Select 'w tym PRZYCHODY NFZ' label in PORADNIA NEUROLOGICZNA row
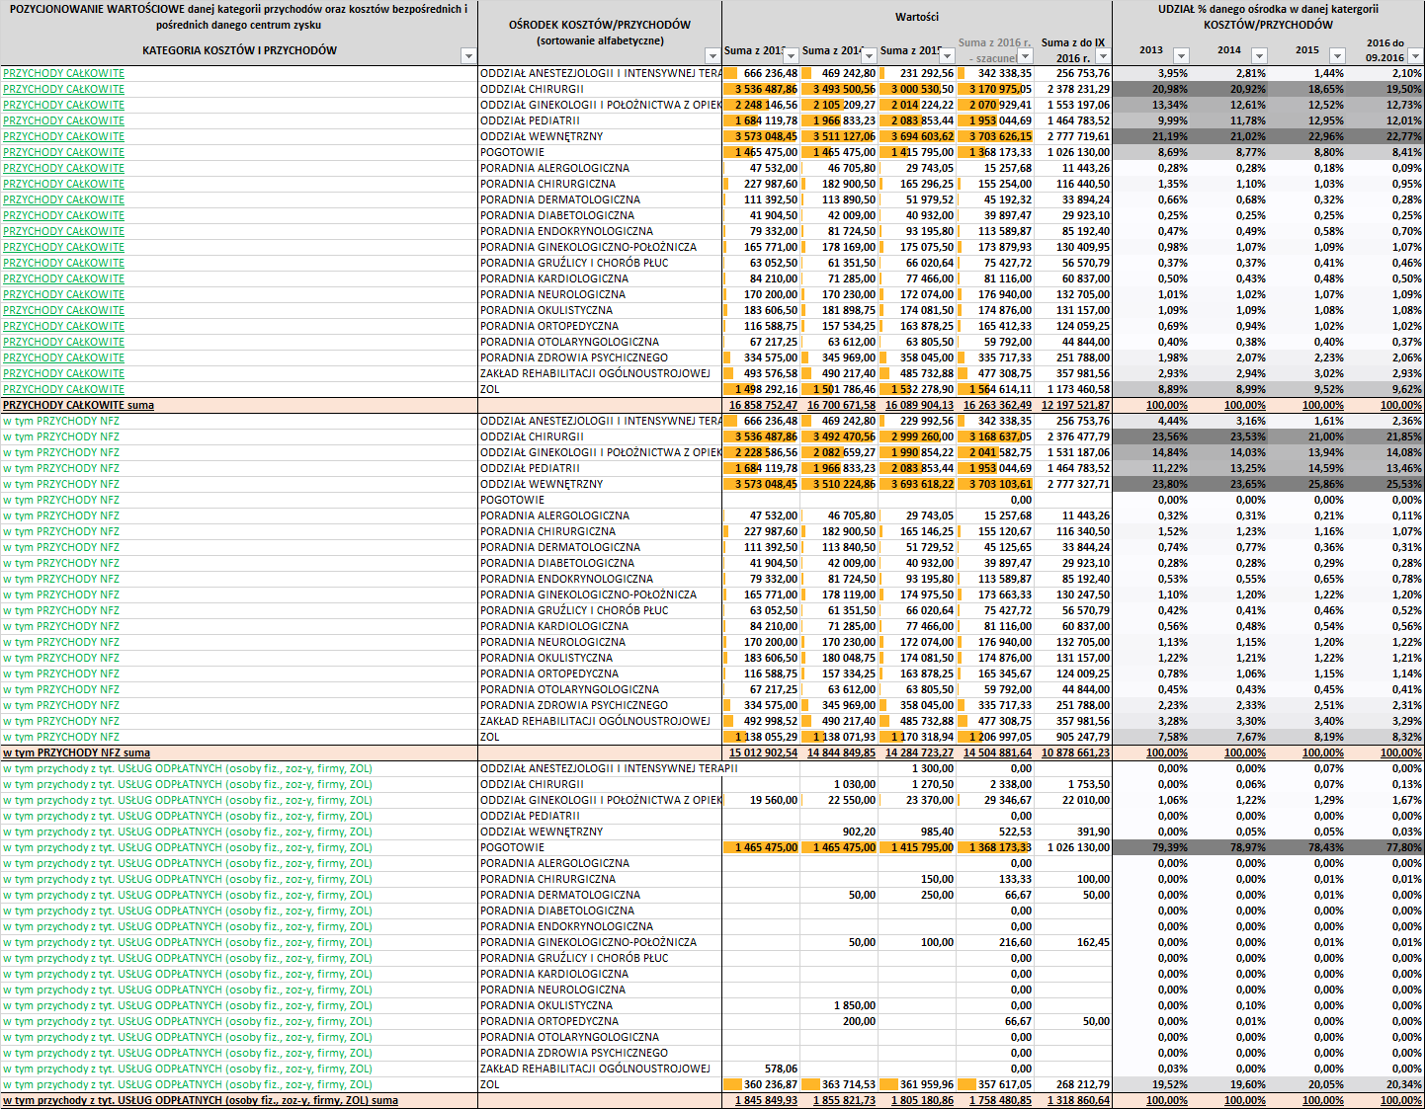 pyautogui.click(x=61, y=642)
